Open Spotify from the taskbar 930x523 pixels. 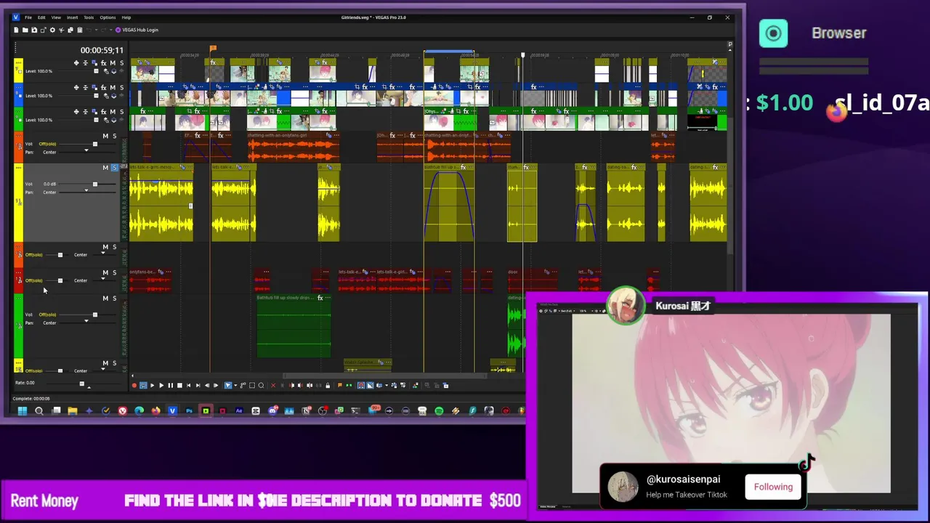coord(440,410)
